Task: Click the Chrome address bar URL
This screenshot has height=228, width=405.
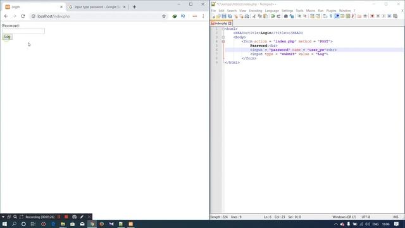Action: tap(53, 16)
